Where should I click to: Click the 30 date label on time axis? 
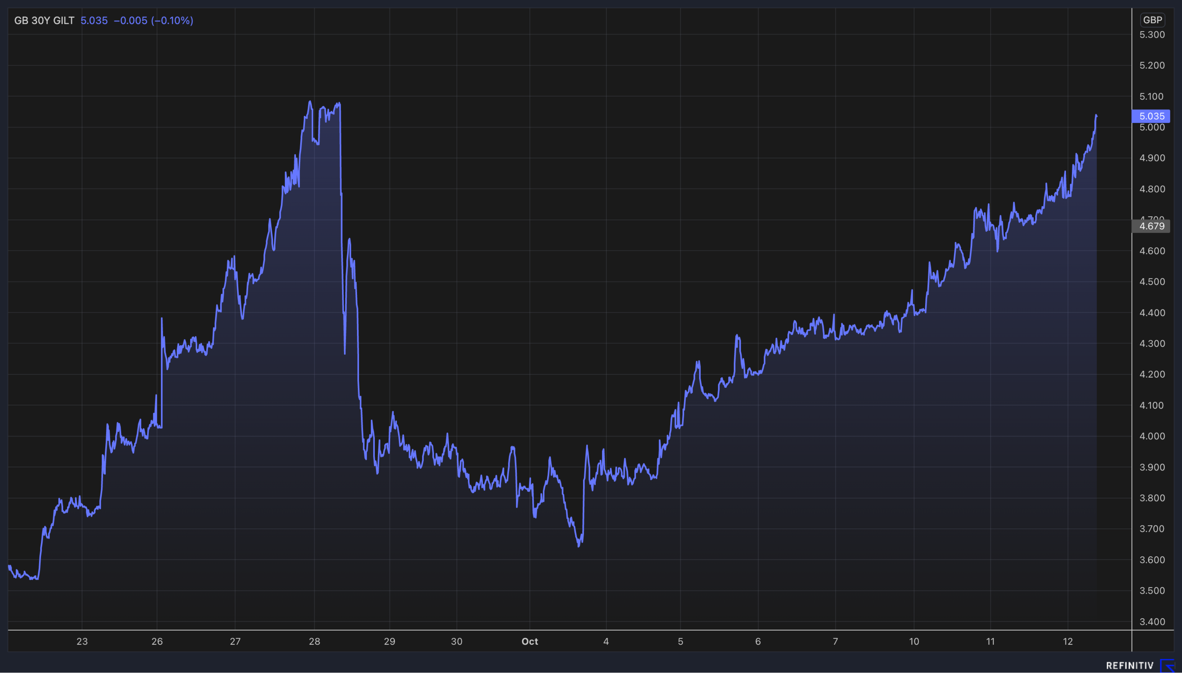457,642
